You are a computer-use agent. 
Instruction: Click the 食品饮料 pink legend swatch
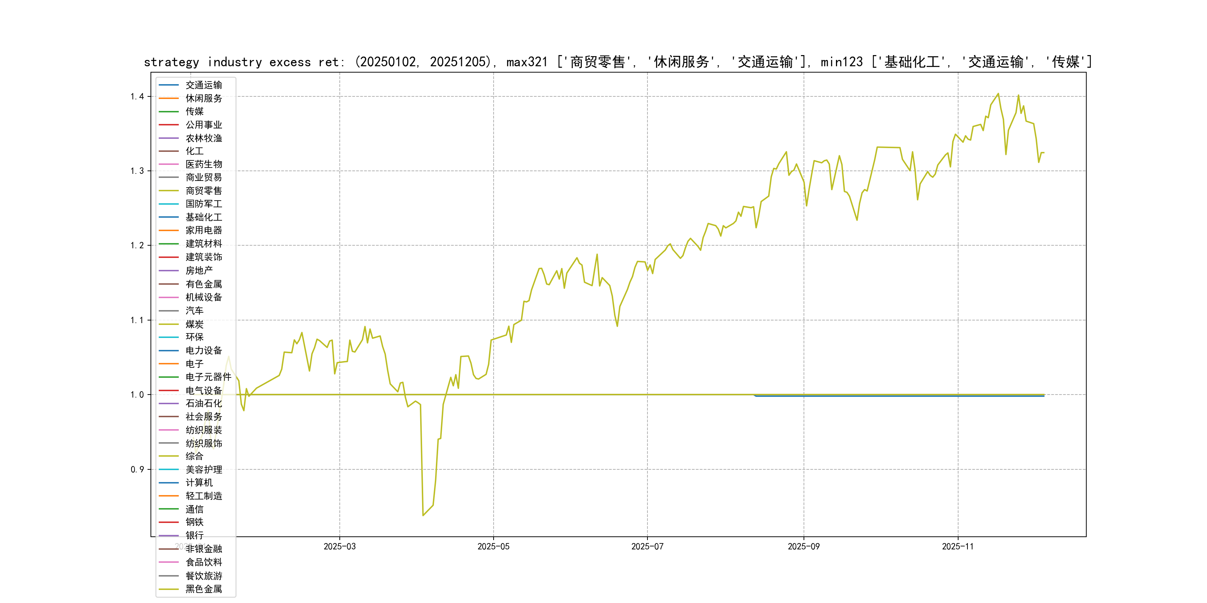pos(169,562)
